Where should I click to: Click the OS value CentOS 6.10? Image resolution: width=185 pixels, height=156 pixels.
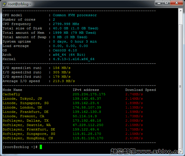point(65,50)
